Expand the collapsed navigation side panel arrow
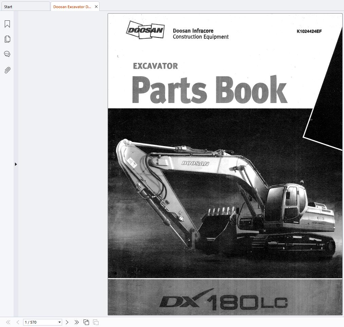Image resolution: width=344 pixels, height=327 pixels. pyautogui.click(x=16, y=164)
